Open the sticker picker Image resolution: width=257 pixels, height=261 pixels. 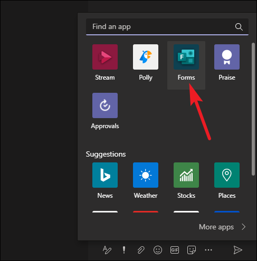point(192,250)
